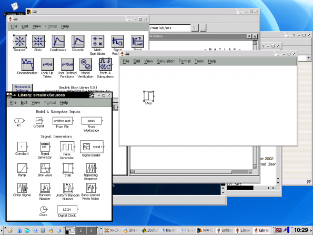Switch to desktop 3 in pager
Image resolution: width=313 pixels, height=235 pixels.
(x=91, y=230)
